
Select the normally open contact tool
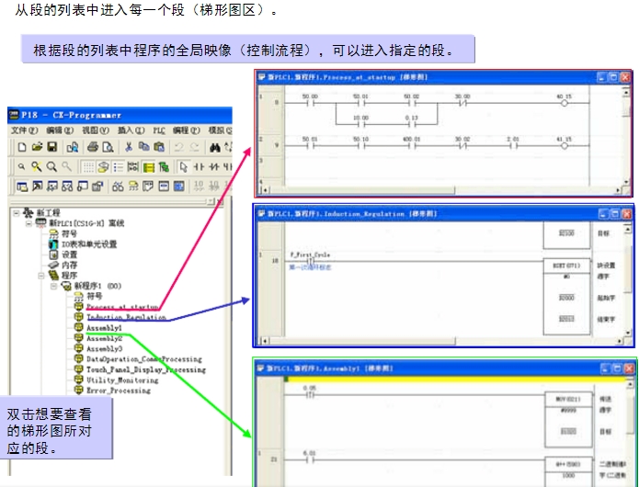coord(199,167)
